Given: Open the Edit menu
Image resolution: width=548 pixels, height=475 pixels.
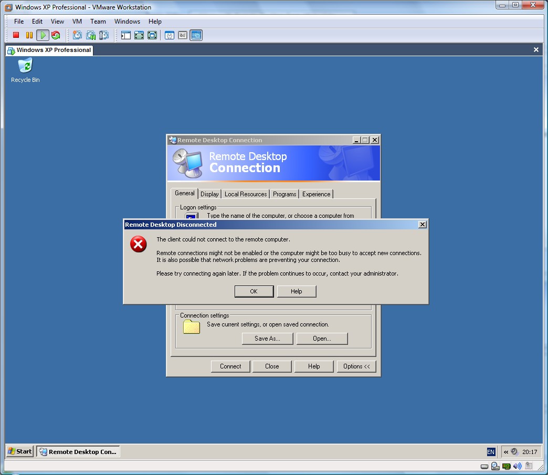Looking at the screenshot, I should click(37, 22).
